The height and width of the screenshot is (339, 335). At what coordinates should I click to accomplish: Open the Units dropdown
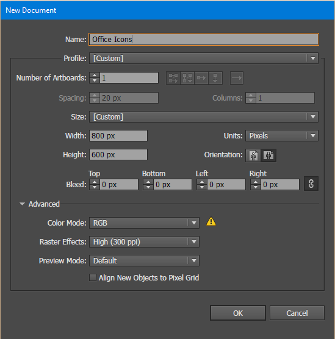[x=282, y=136]
